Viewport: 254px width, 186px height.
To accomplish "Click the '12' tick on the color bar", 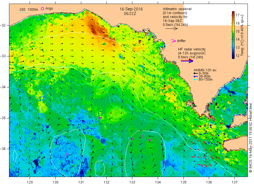I will (x=237, y=56).
